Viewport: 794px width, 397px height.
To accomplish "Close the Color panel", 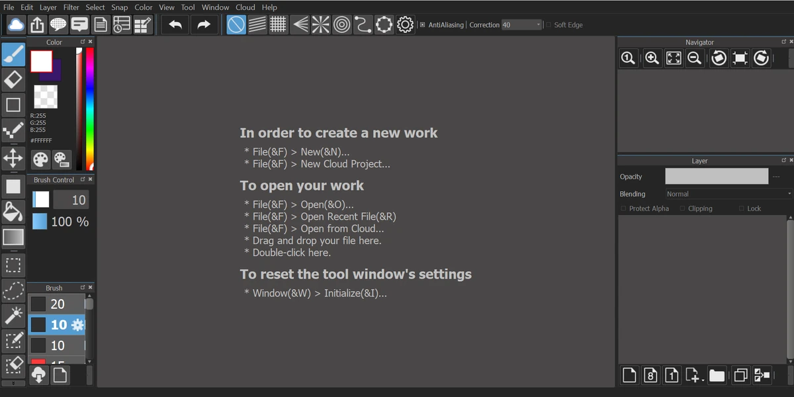I will [x=91, y=42].
